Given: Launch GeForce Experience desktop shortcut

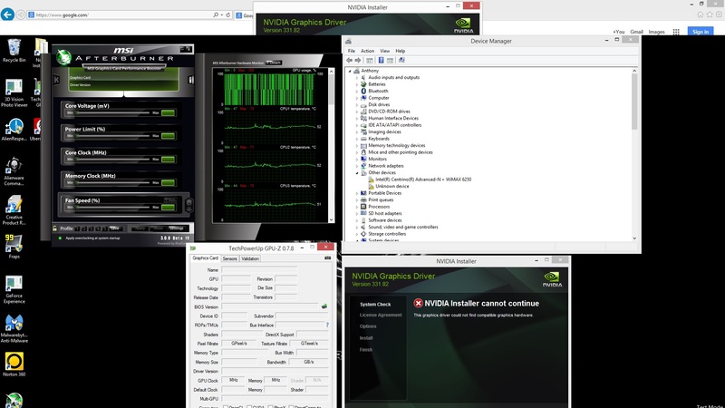Looking at the screenshot, I should tap(14, 289).
